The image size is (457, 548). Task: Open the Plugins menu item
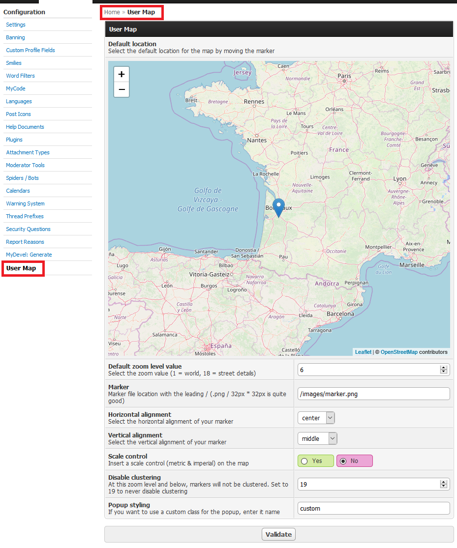[x=14, y=140]
